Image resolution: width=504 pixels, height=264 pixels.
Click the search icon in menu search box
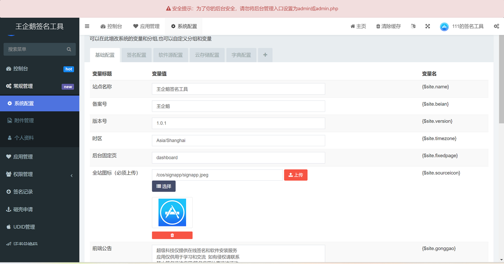coord(69,49)
